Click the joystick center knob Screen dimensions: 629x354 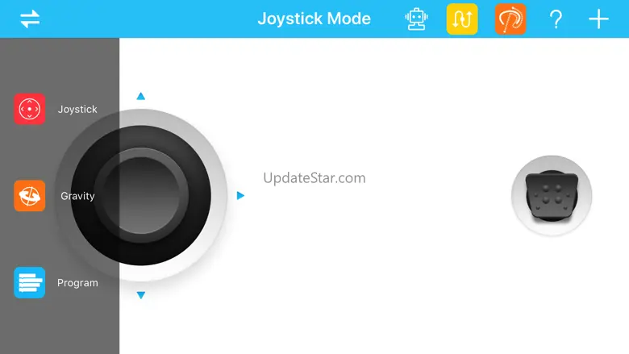tap(141, 195)
